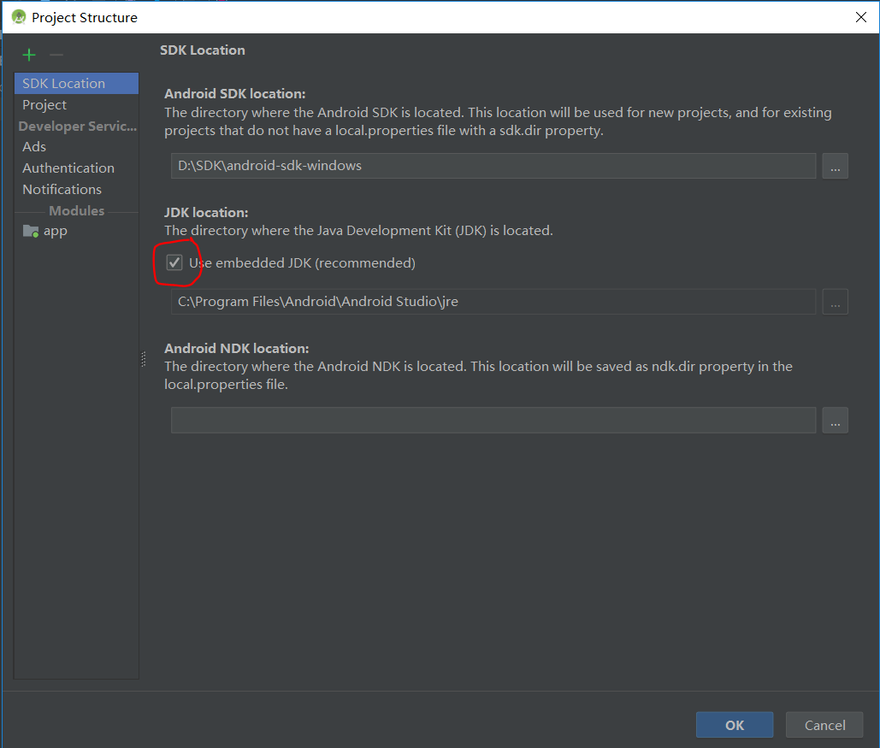The image size is (880, 748).
Task: Browse for the JDK location folder
Action: [835, 301]
